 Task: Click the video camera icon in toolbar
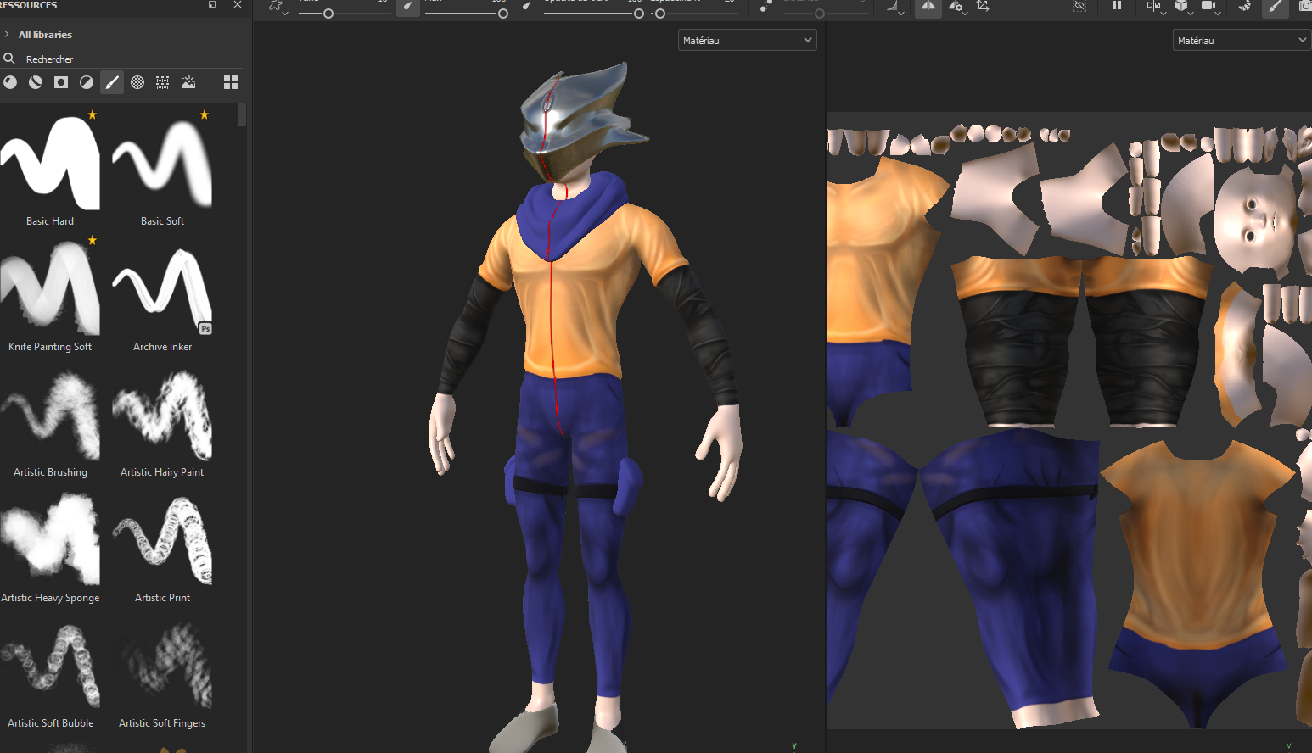1210,6
